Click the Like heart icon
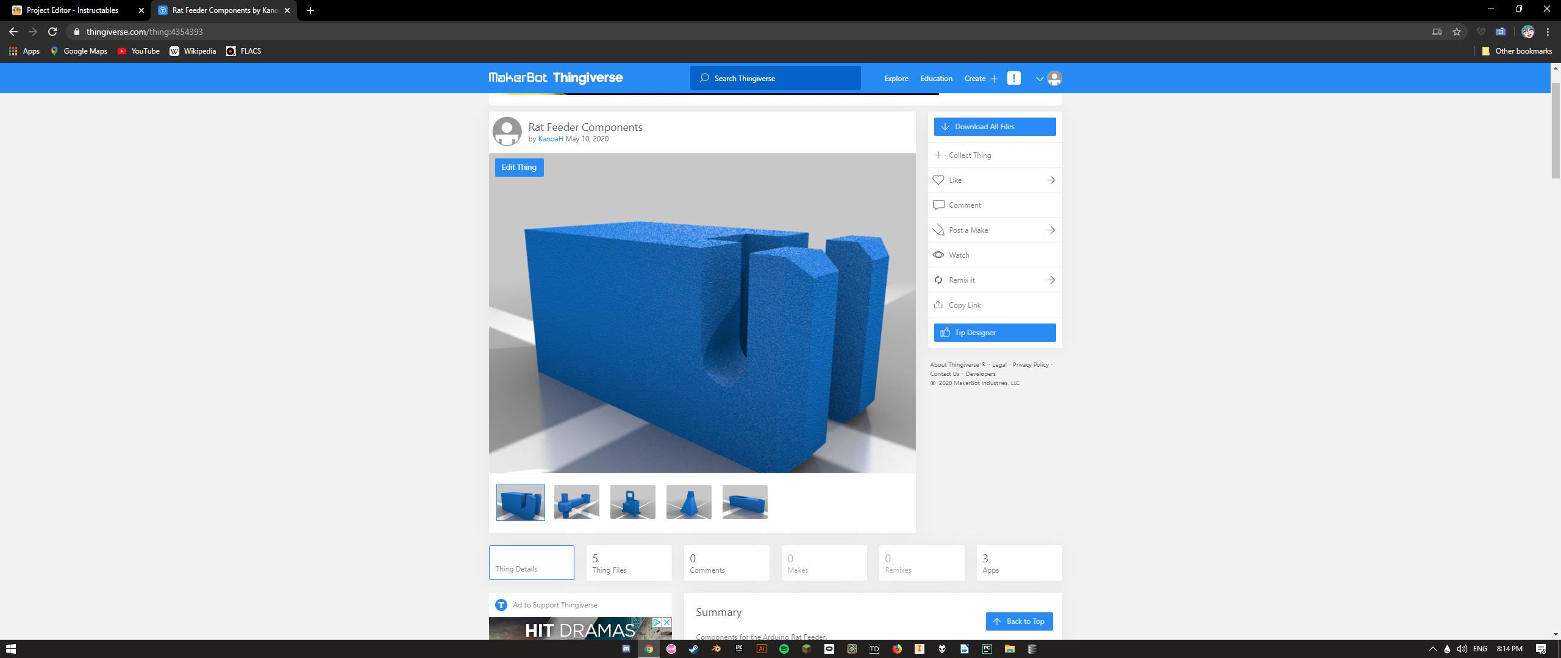 tap(938, 180)
